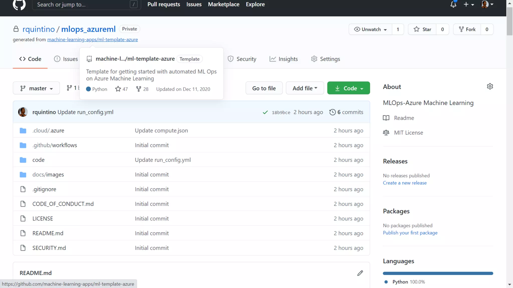Focus the Search or jump to field
Screen dimensions: 513x288
[x=83, y=4]
